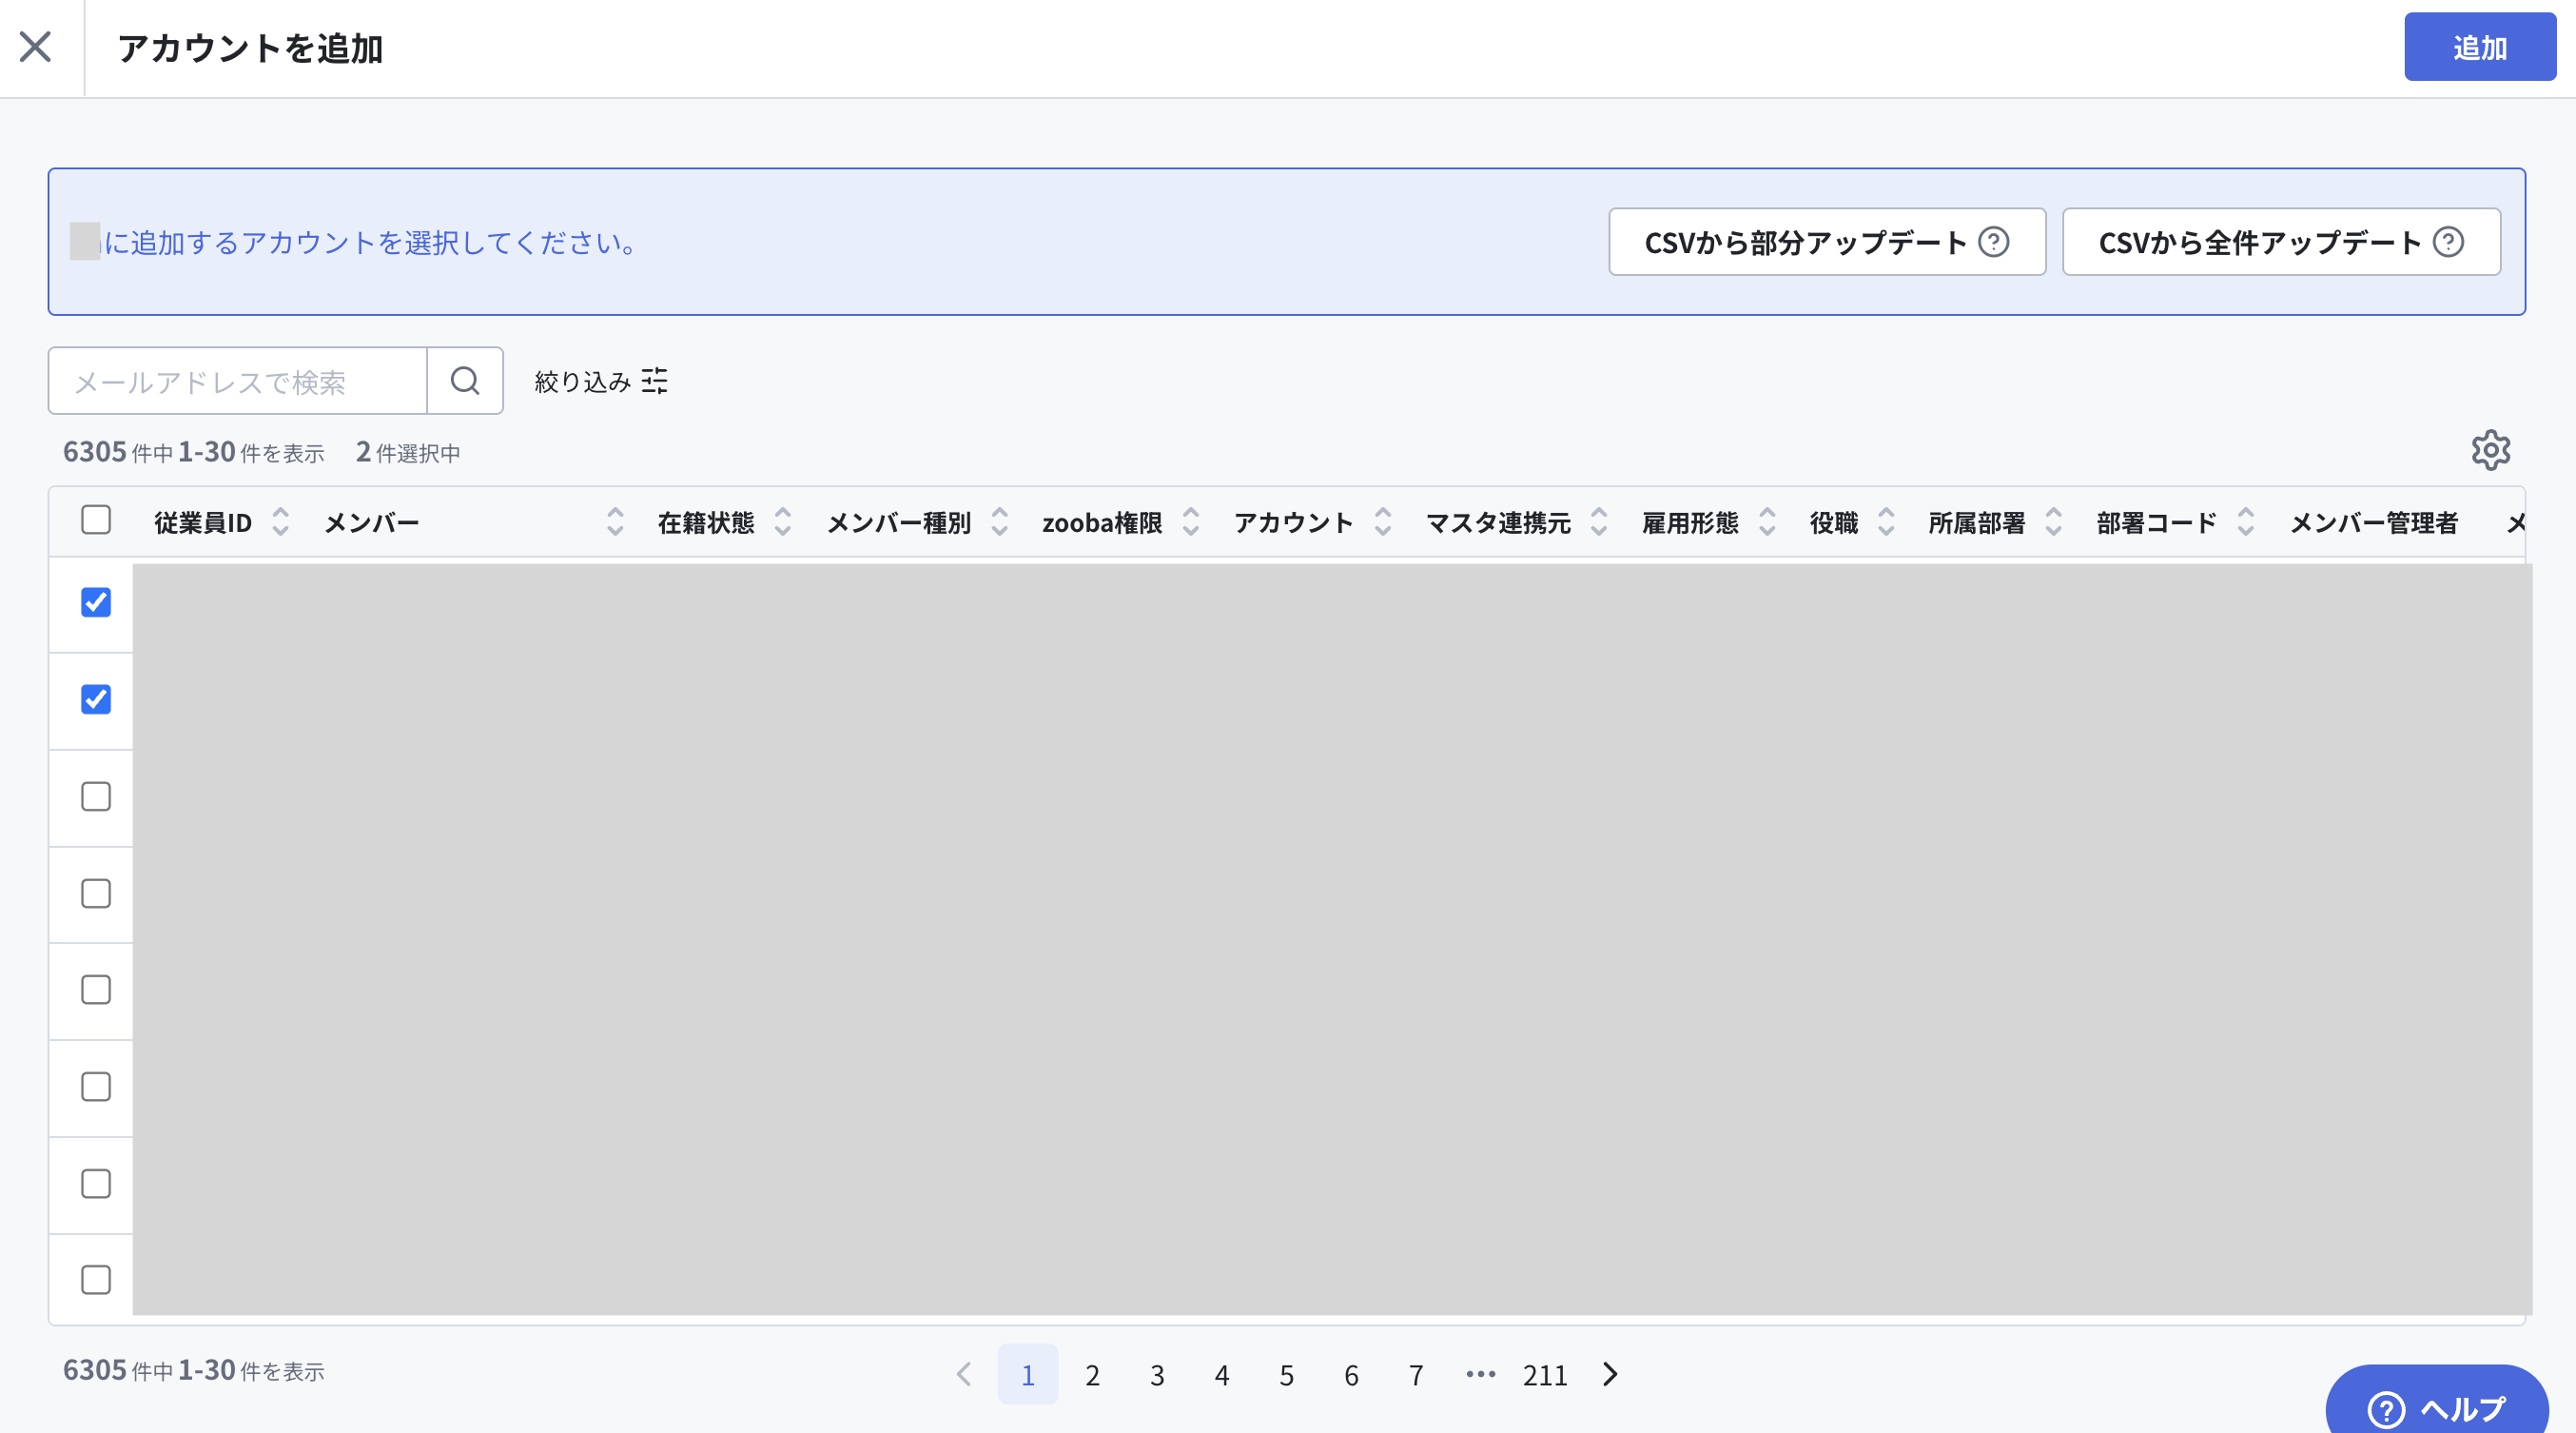Sort by 従業員ID column
Image resolution: width=2576 pixels, height=1433 pixels.
pos(280,522)
